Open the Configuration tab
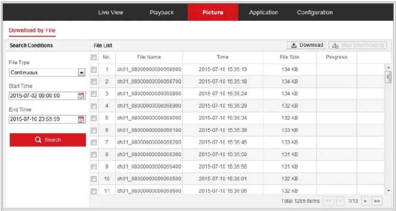396x211 pixels. coord(314,12)
